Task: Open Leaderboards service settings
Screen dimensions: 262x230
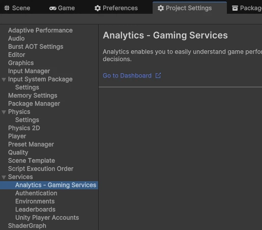Action: point(35,210)
